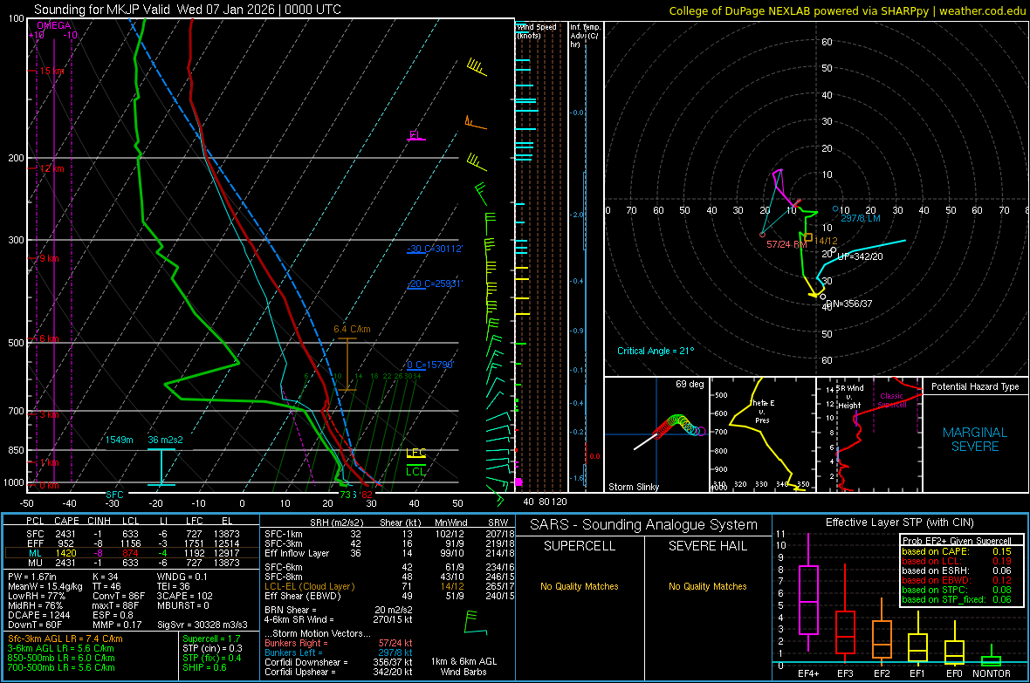Click the 'Supercell = 1.7' parameter
This screenshot has height=683, width=1030.
pyautogui.click(x=211, y=639)
